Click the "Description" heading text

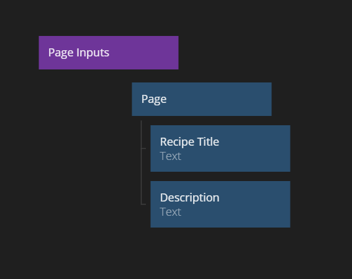click(x=190, y=198)
